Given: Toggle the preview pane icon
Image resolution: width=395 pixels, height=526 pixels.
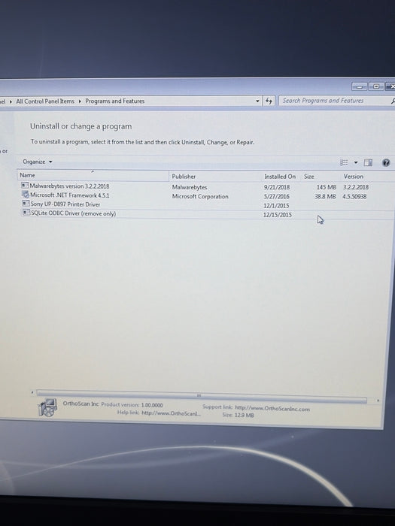Looking at the screenshot, I should [x=368, y=162].
